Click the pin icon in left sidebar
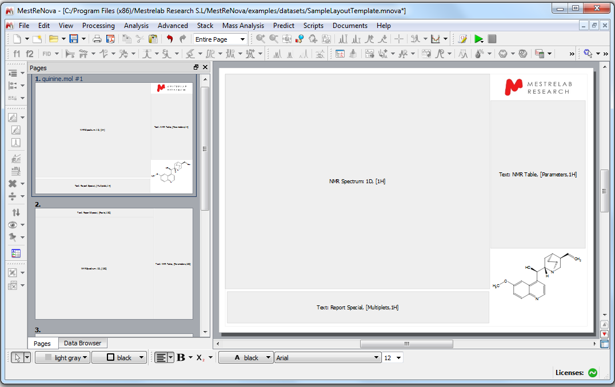 click(x=13, y=237)
